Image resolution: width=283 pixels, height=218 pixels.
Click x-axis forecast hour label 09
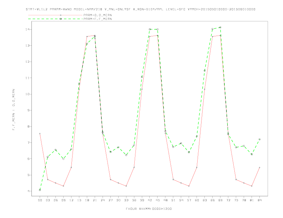click(63, 200)
